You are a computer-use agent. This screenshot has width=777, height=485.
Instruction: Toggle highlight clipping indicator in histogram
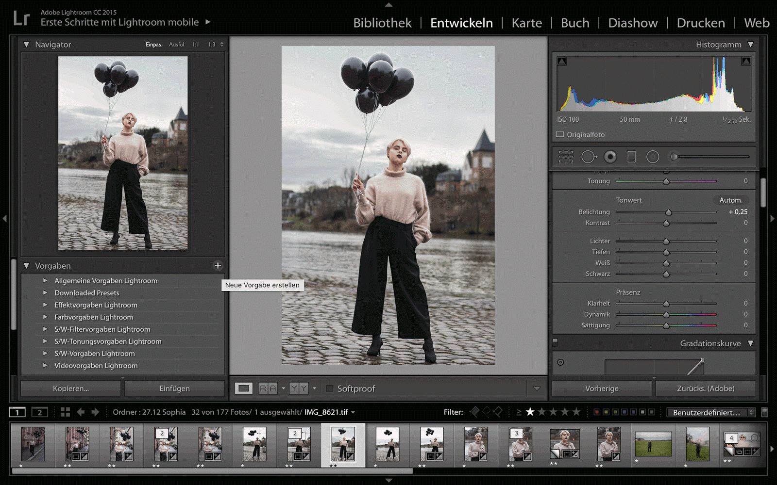pos(746,61)
